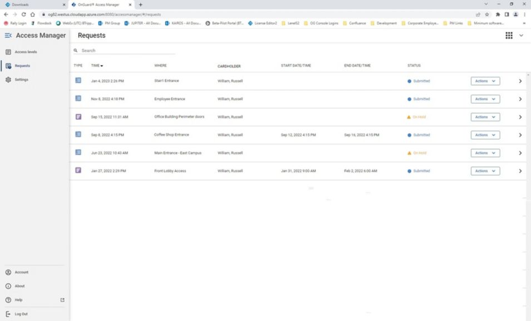
Task: Collapse the Access Manager sidebar menu icon
Action: pyautogui.click(x=8, y=35)
